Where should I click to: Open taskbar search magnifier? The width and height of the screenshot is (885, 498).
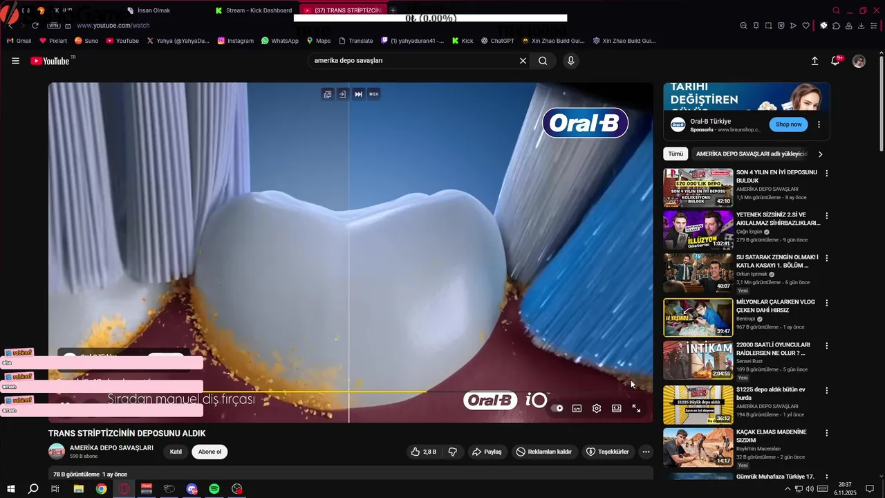pyautogui.click(x=33, y=489)
